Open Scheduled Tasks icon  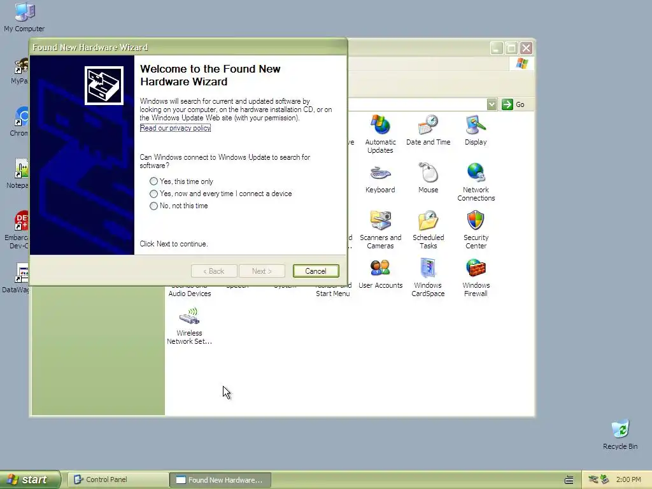(428, 230)
